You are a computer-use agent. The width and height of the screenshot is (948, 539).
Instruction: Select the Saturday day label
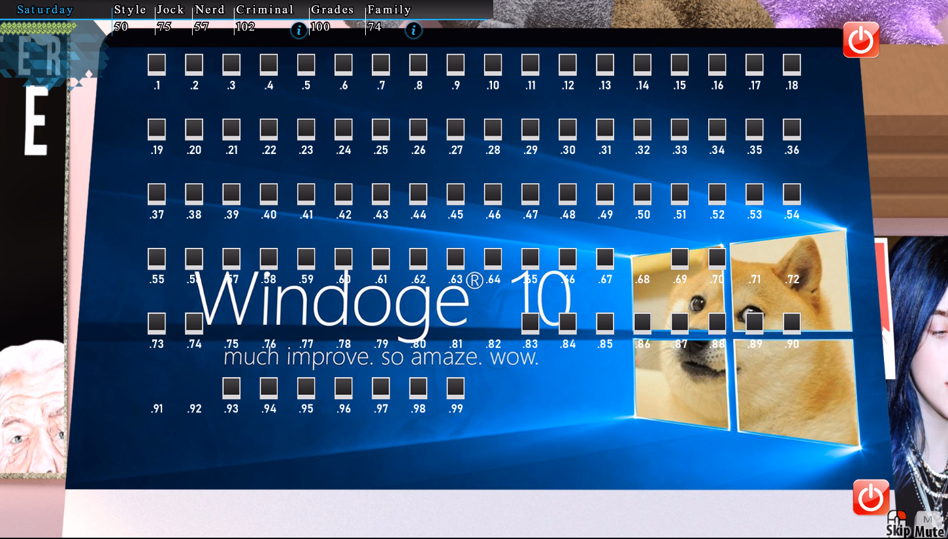point(45,10)
